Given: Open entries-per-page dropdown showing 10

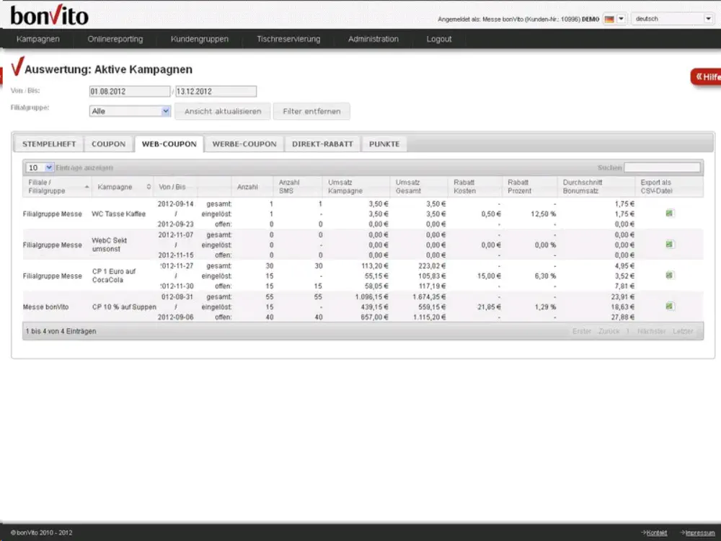Looking at the screenshot, I should [x=40, y=167].
